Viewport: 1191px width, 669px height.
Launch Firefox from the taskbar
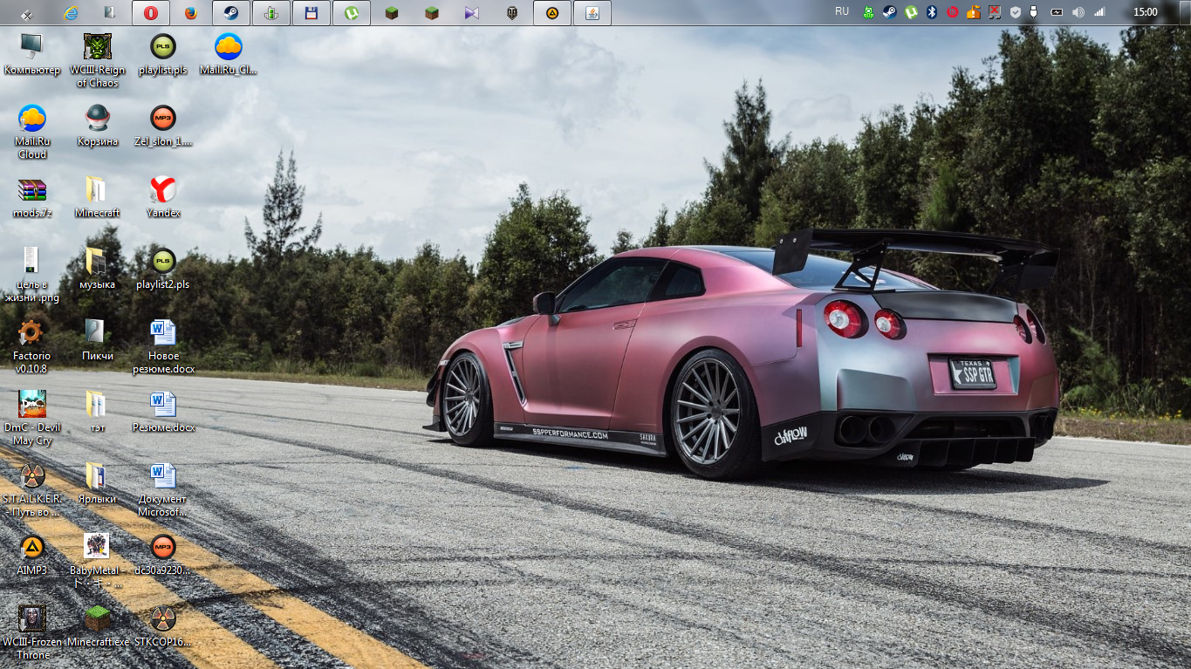tap(191, 13)
